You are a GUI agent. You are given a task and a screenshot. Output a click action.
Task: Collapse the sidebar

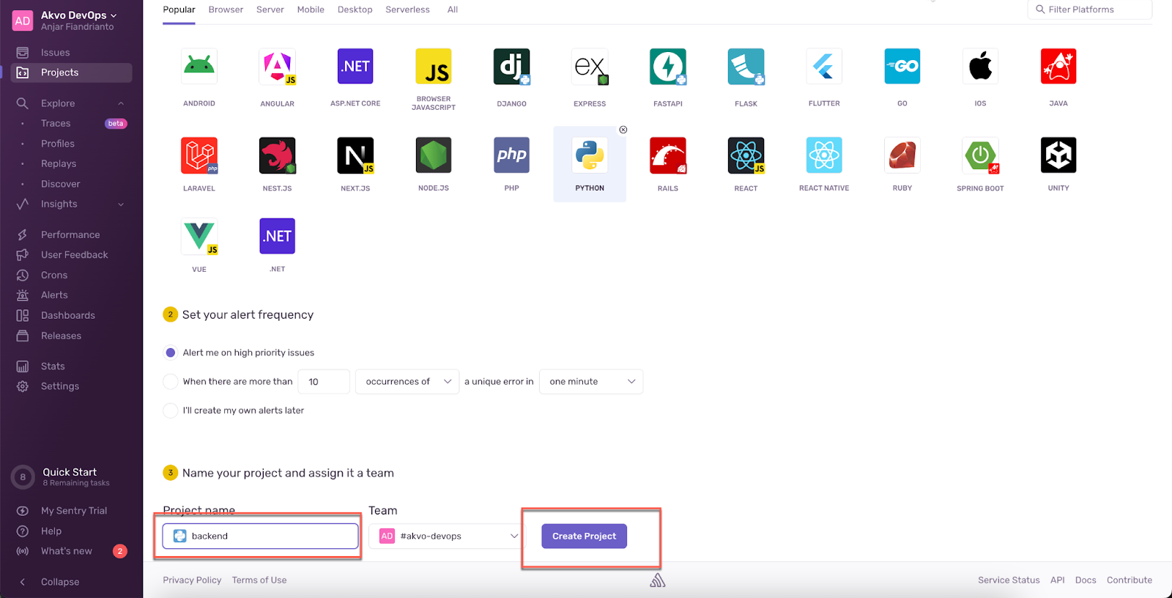[50, 582]
